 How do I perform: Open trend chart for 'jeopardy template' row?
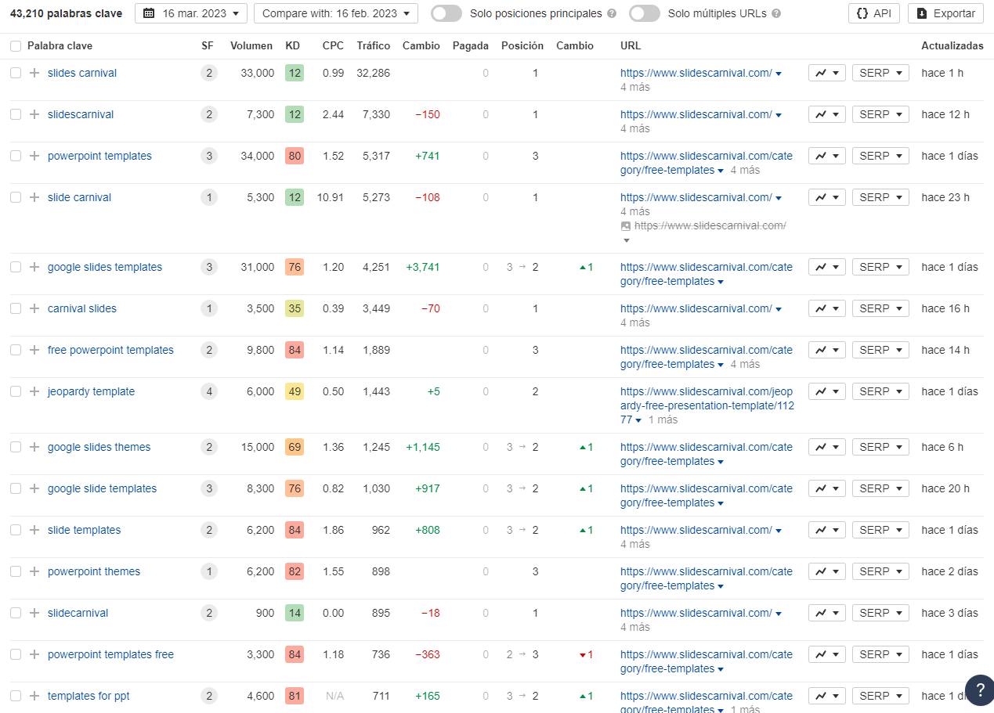point(827,391)
